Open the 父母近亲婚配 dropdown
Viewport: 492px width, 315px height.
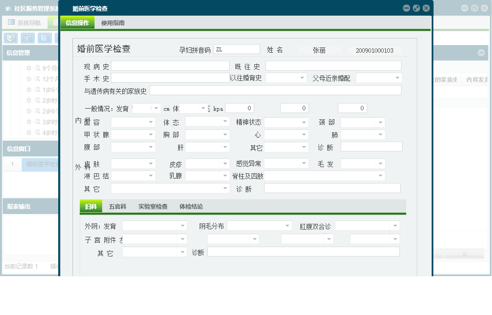pos(397,78)
